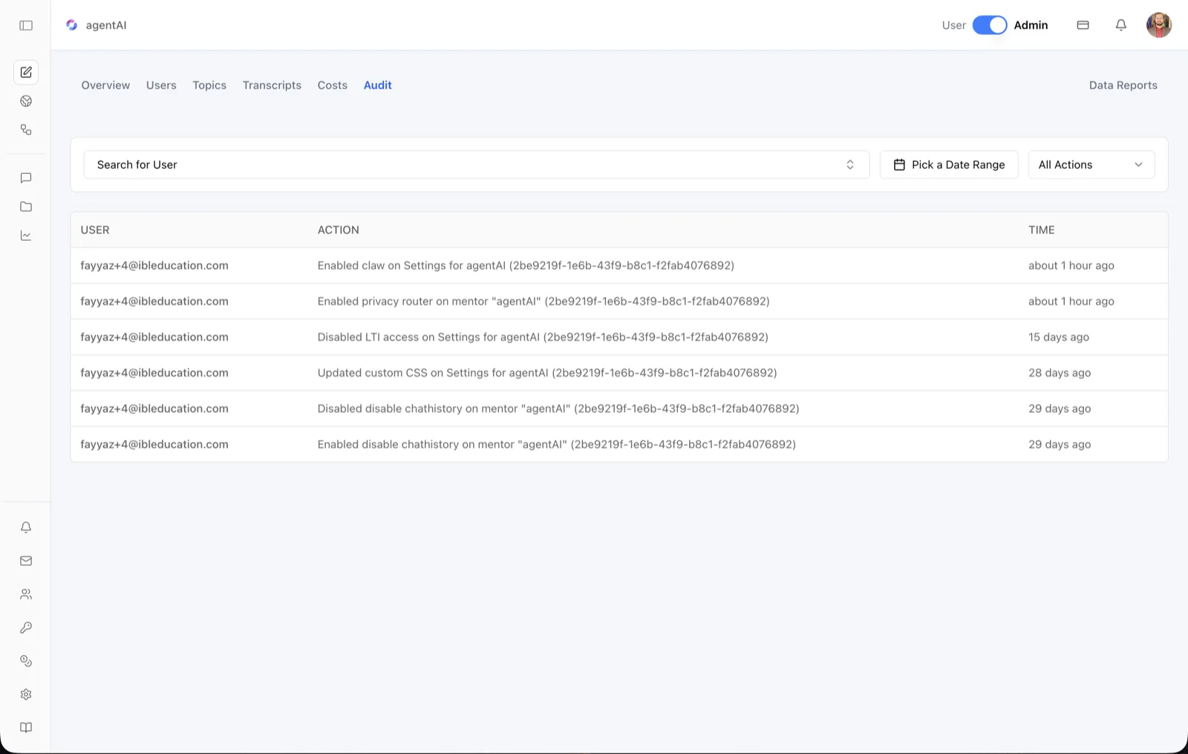The width and height of the screenshot is (1188, 754).
Task: Focus the Search for User field
Action: (477, 165)
